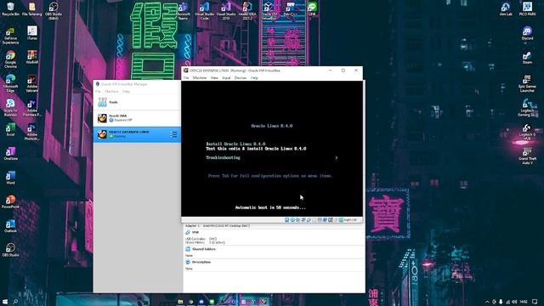Screen dimensions: 544x306
Task: Select the Oracle DBA powered-off machine
Action: click(137, 118)
